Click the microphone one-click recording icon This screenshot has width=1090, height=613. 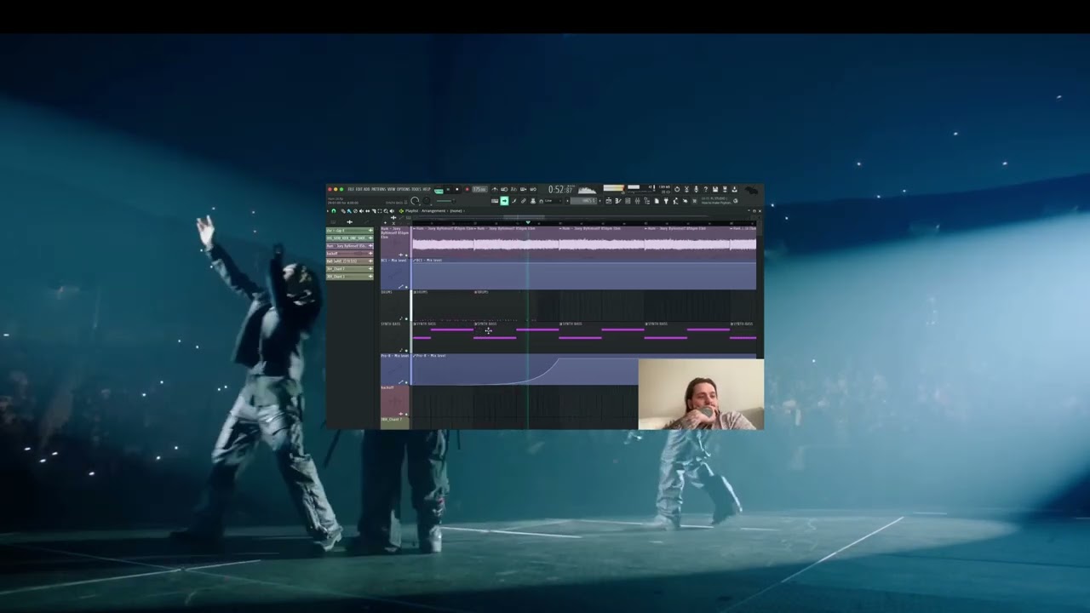(697, 189)
